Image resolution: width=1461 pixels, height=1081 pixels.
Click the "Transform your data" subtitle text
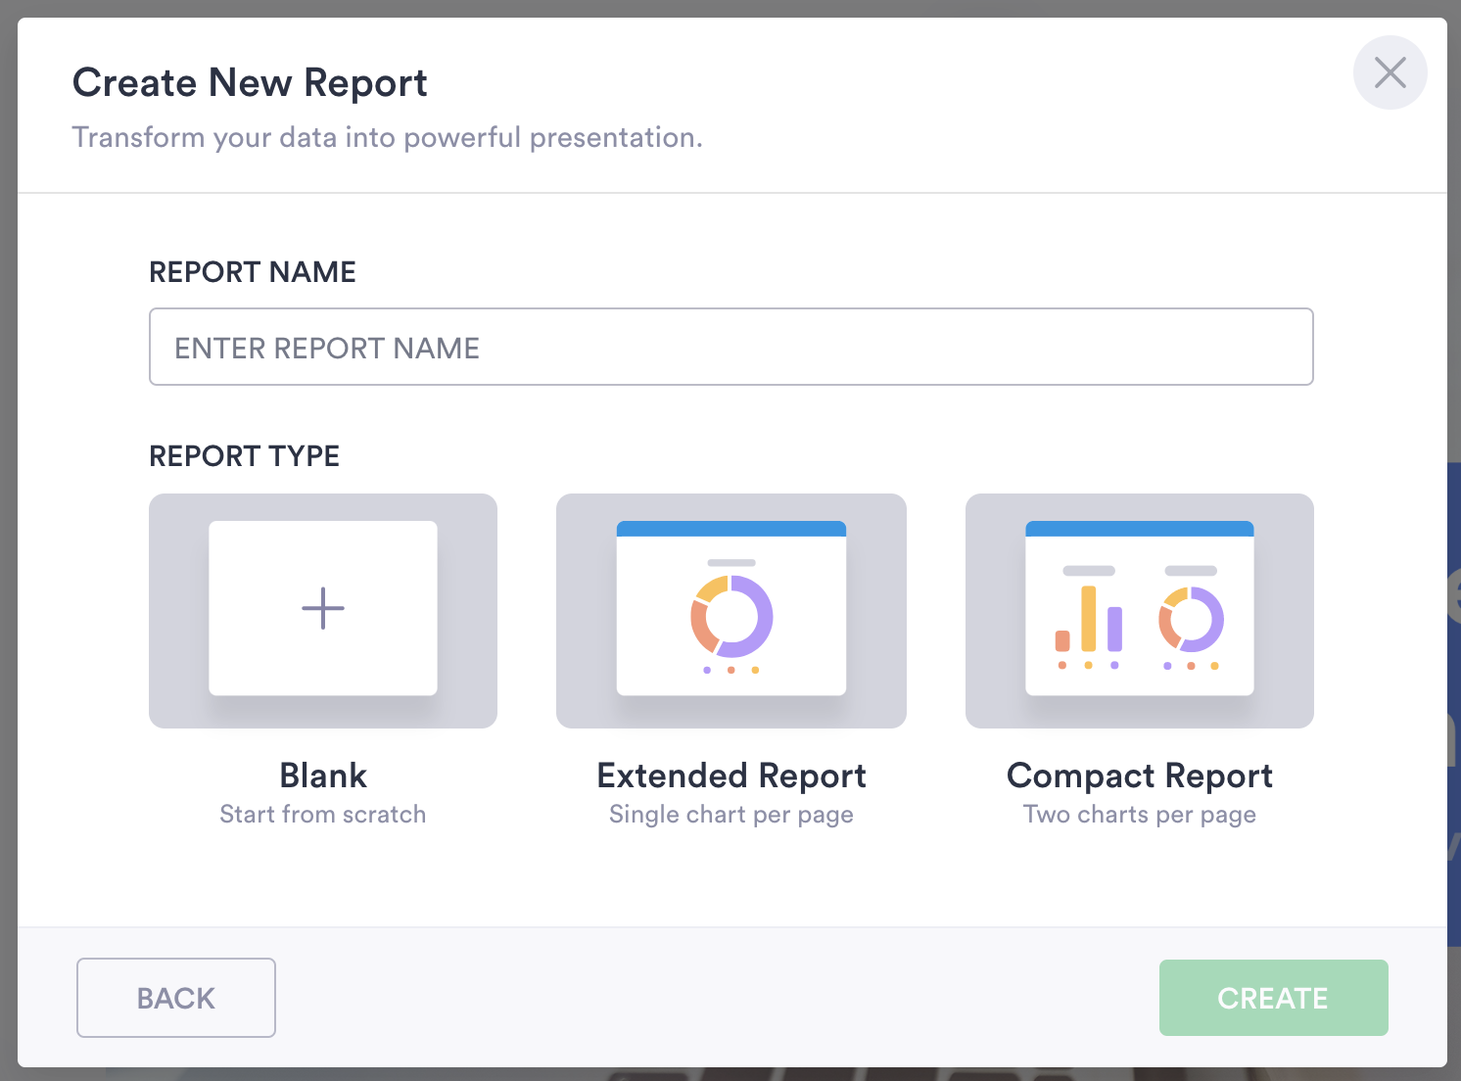(388, 137)
